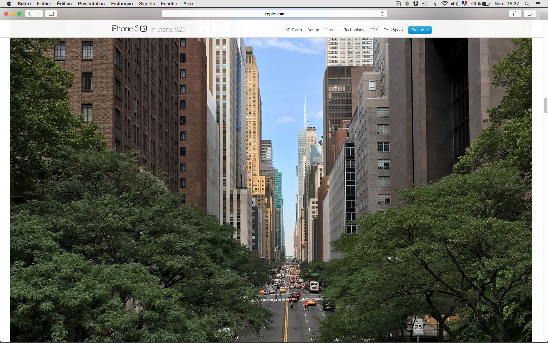Open the Apple menu
The height and width of the screenshot is (343, 548).
tap(9, 4)
